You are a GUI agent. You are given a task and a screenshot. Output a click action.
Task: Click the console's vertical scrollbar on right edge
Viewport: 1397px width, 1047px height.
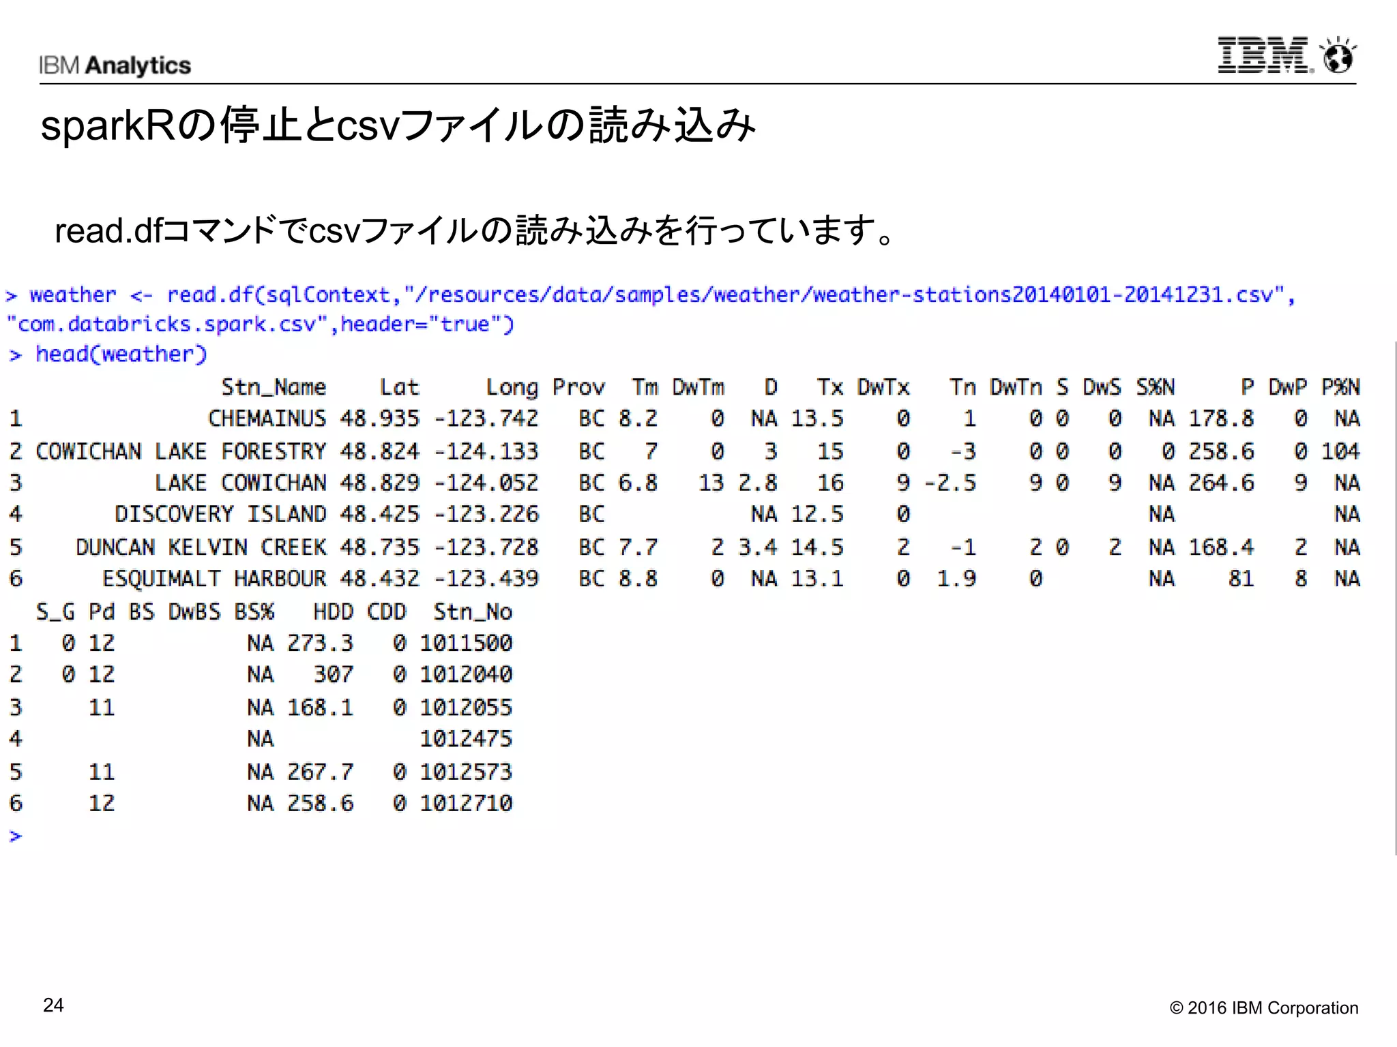pyautogui.click(x=1395, y=597)
